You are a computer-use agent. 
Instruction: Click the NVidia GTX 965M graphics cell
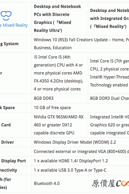(x=60, y=125)
